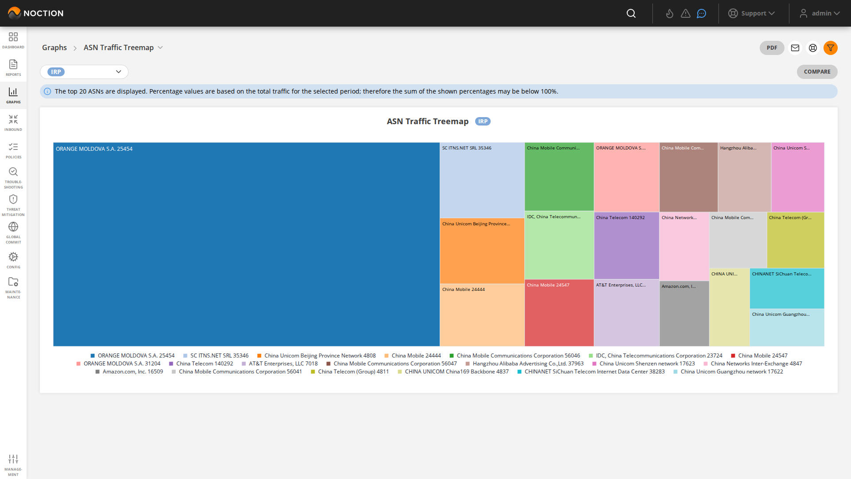Click the chat bubble icon
This screenshot has width=851, height=479.
point(702,13)
